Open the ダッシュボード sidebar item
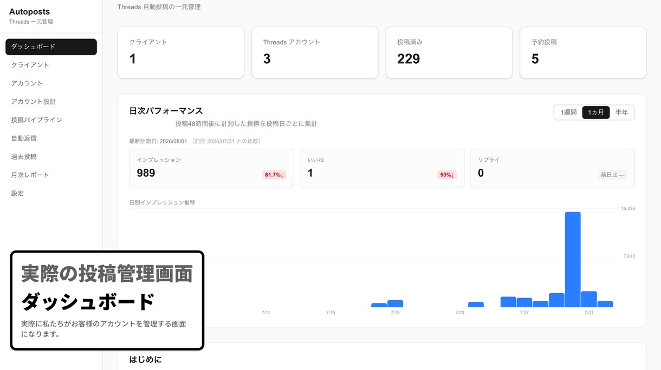661x370 pixels. pos(51,47)
